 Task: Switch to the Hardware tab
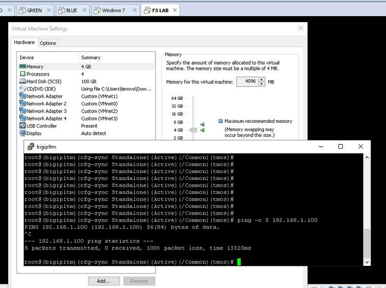(24, 43)
